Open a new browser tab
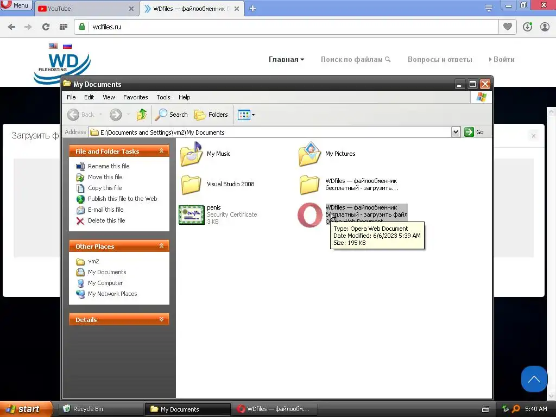Image resolution: width=556 pixels, height=417 pixels. point(252,9)
